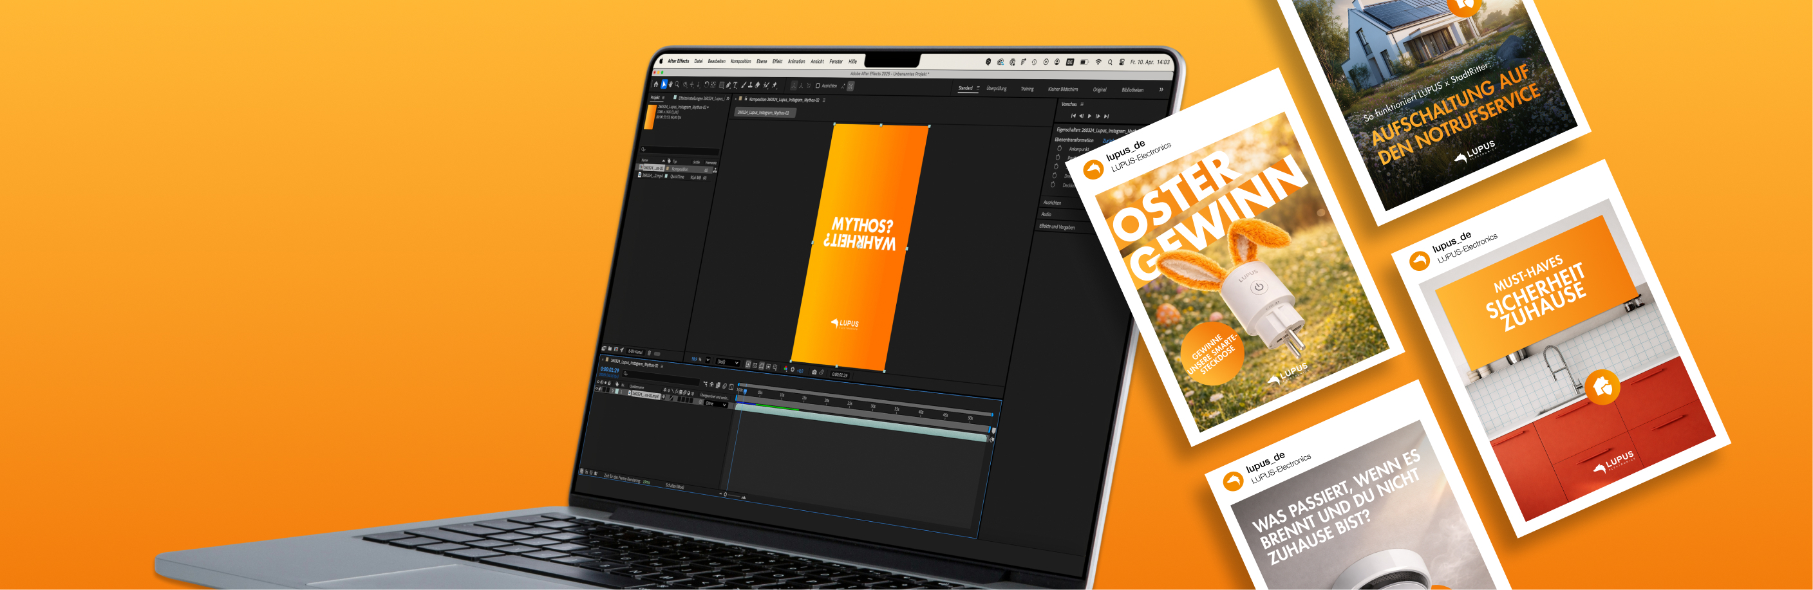Choose the Pen tool
The image size is (1813, 590).
click(x=728, y=85)
